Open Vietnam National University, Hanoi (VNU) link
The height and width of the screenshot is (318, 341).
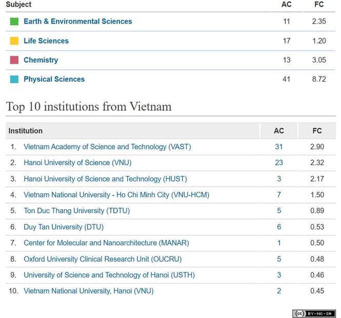(x=89, y=291)
